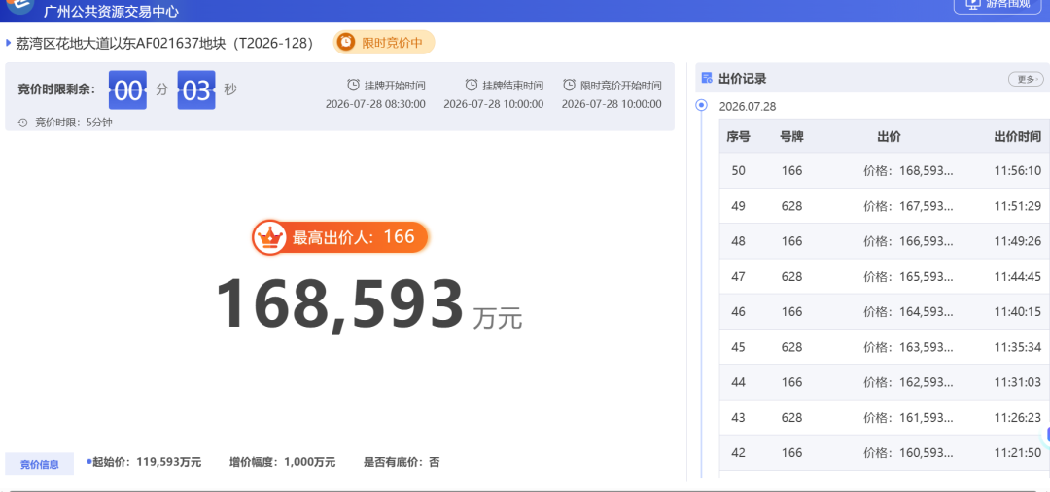
Task: Click the timeline marker beside 2026.07.28
Action: pyautogui.click(x=702, y=105)
